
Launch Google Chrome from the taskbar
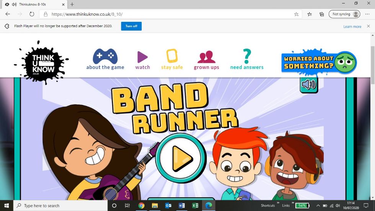pos(141,206)
